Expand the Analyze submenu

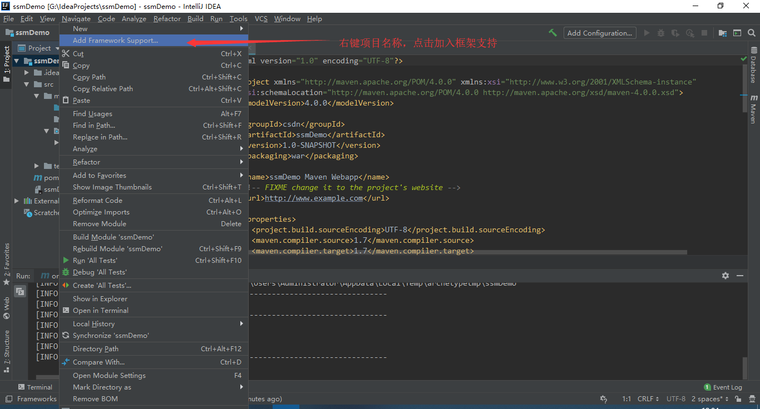click(x=154, y=148)
